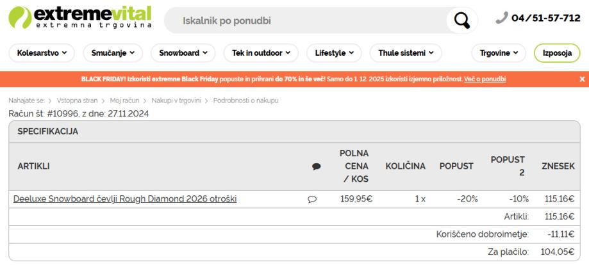Click the KOLIČINA column header

tap(405, 166)
